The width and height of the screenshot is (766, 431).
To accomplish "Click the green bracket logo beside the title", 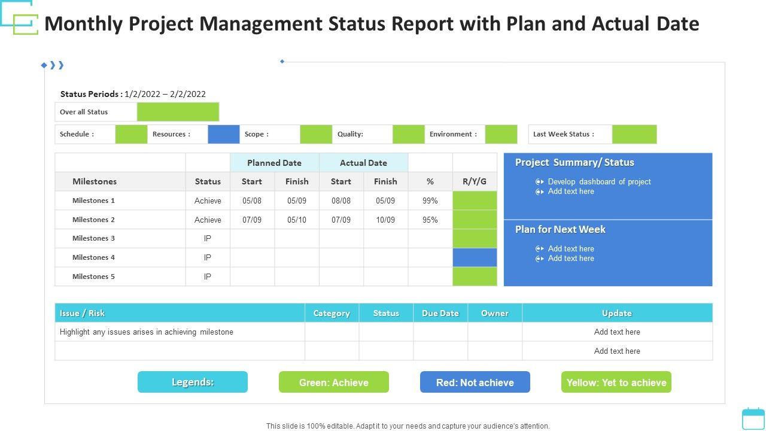I will point(26,24).
